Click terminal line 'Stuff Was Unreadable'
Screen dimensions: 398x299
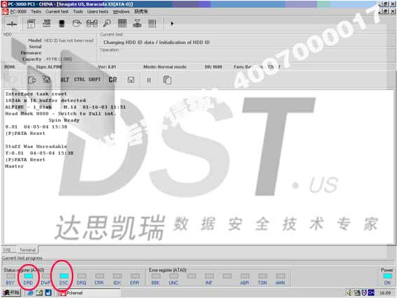point(36,146)
